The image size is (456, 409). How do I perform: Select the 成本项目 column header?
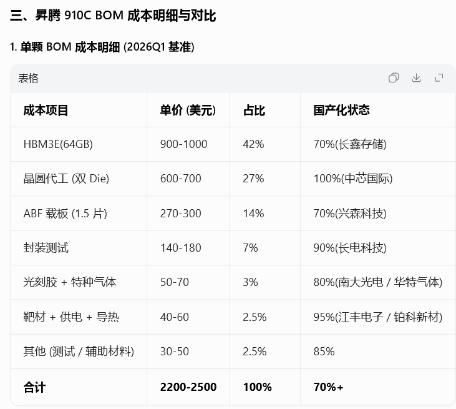point(46,111)
